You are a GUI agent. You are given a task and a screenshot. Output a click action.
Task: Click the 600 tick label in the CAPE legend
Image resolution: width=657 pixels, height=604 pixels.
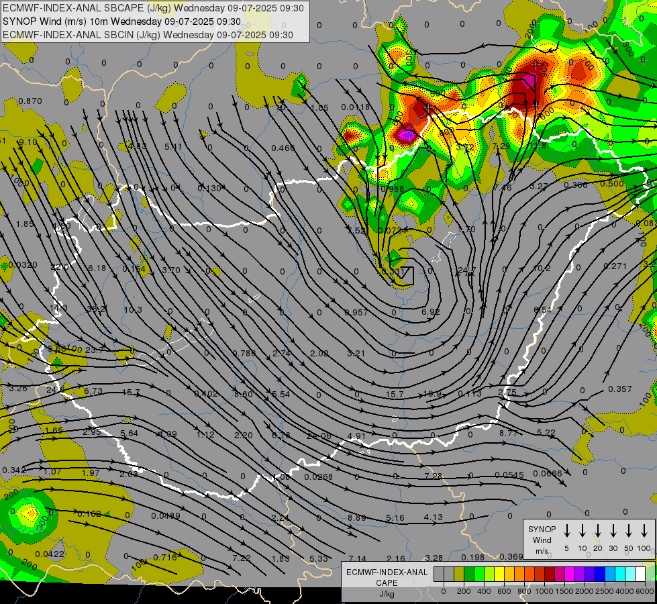504,591
